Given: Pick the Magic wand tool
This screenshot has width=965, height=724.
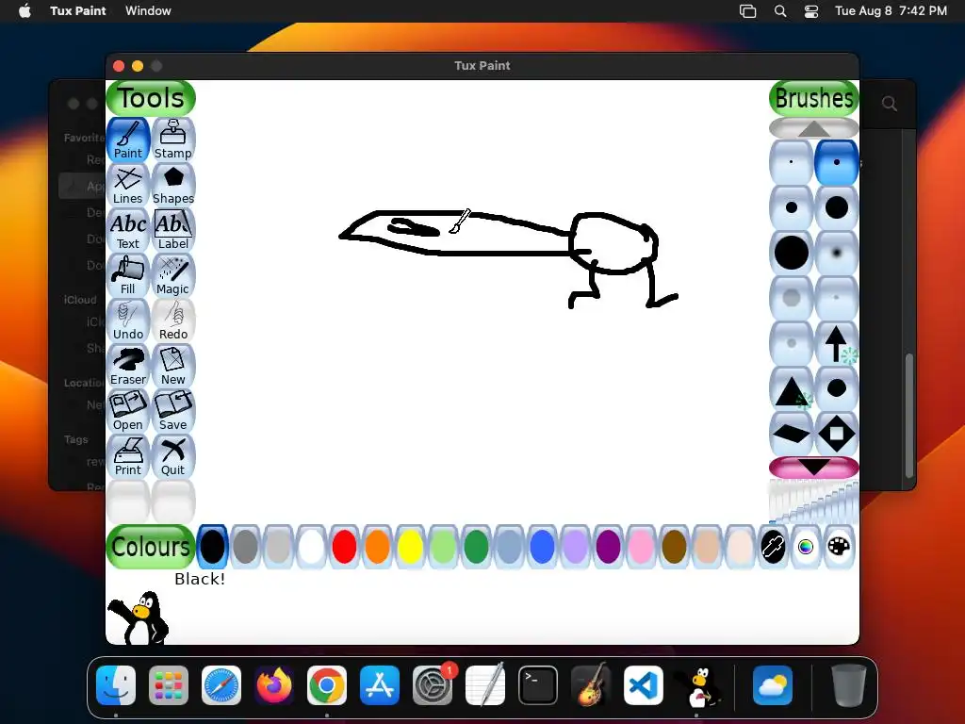Looking at the screenshot, I should click(x=173, y=276).
